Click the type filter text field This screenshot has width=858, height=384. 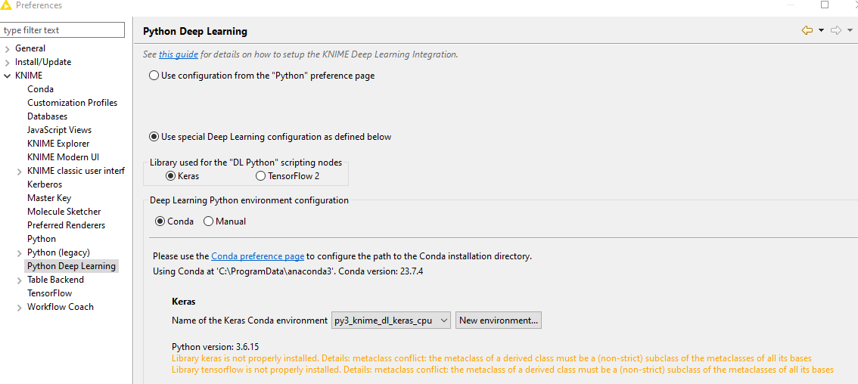[x=62, y=30]
